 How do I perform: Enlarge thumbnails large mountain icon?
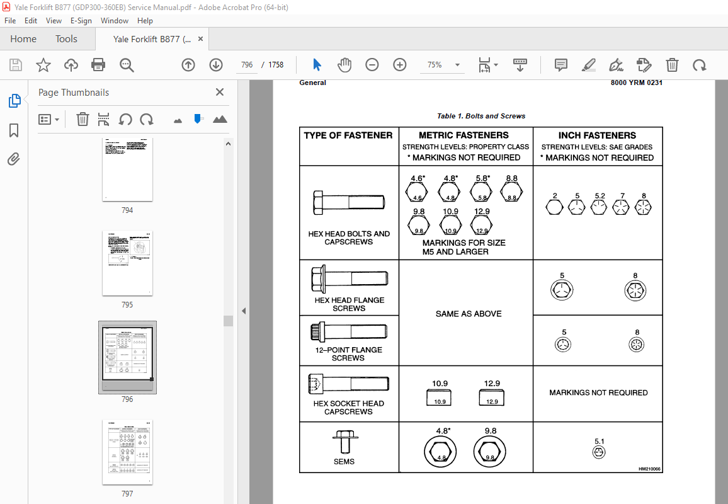[220, 119]
